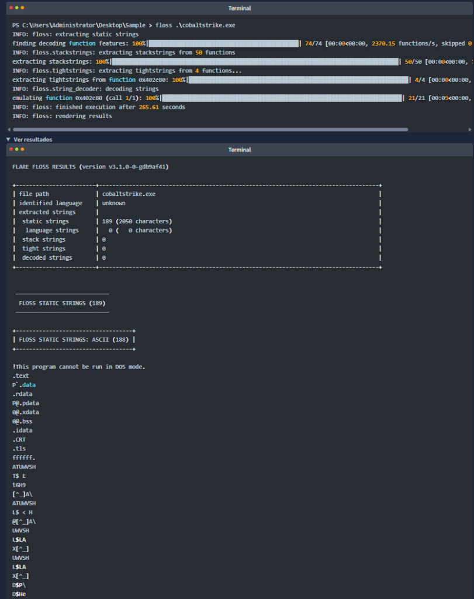Click the 'P`.data' string line
This screenshot has width=474, height=599.
(24, 385)
